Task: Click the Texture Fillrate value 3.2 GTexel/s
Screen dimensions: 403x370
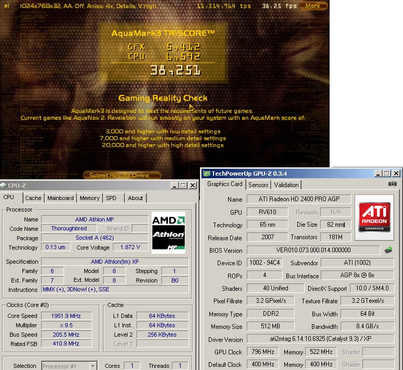Action: pos(368,301)
